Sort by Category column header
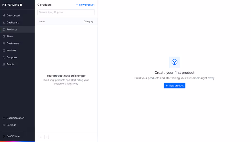The height and width of the screenshot is (142, 251). pyautogui.click(x=88, y=21)
